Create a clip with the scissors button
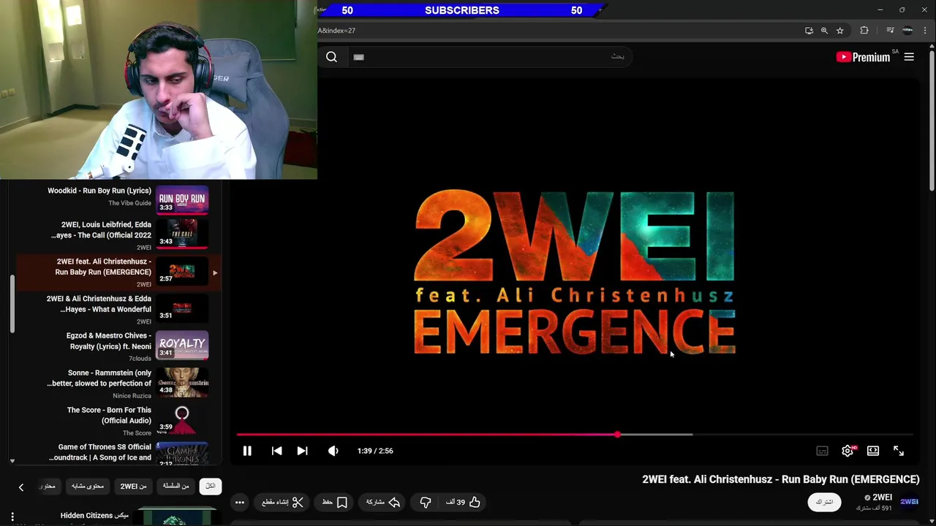 (x=283, y=502)
